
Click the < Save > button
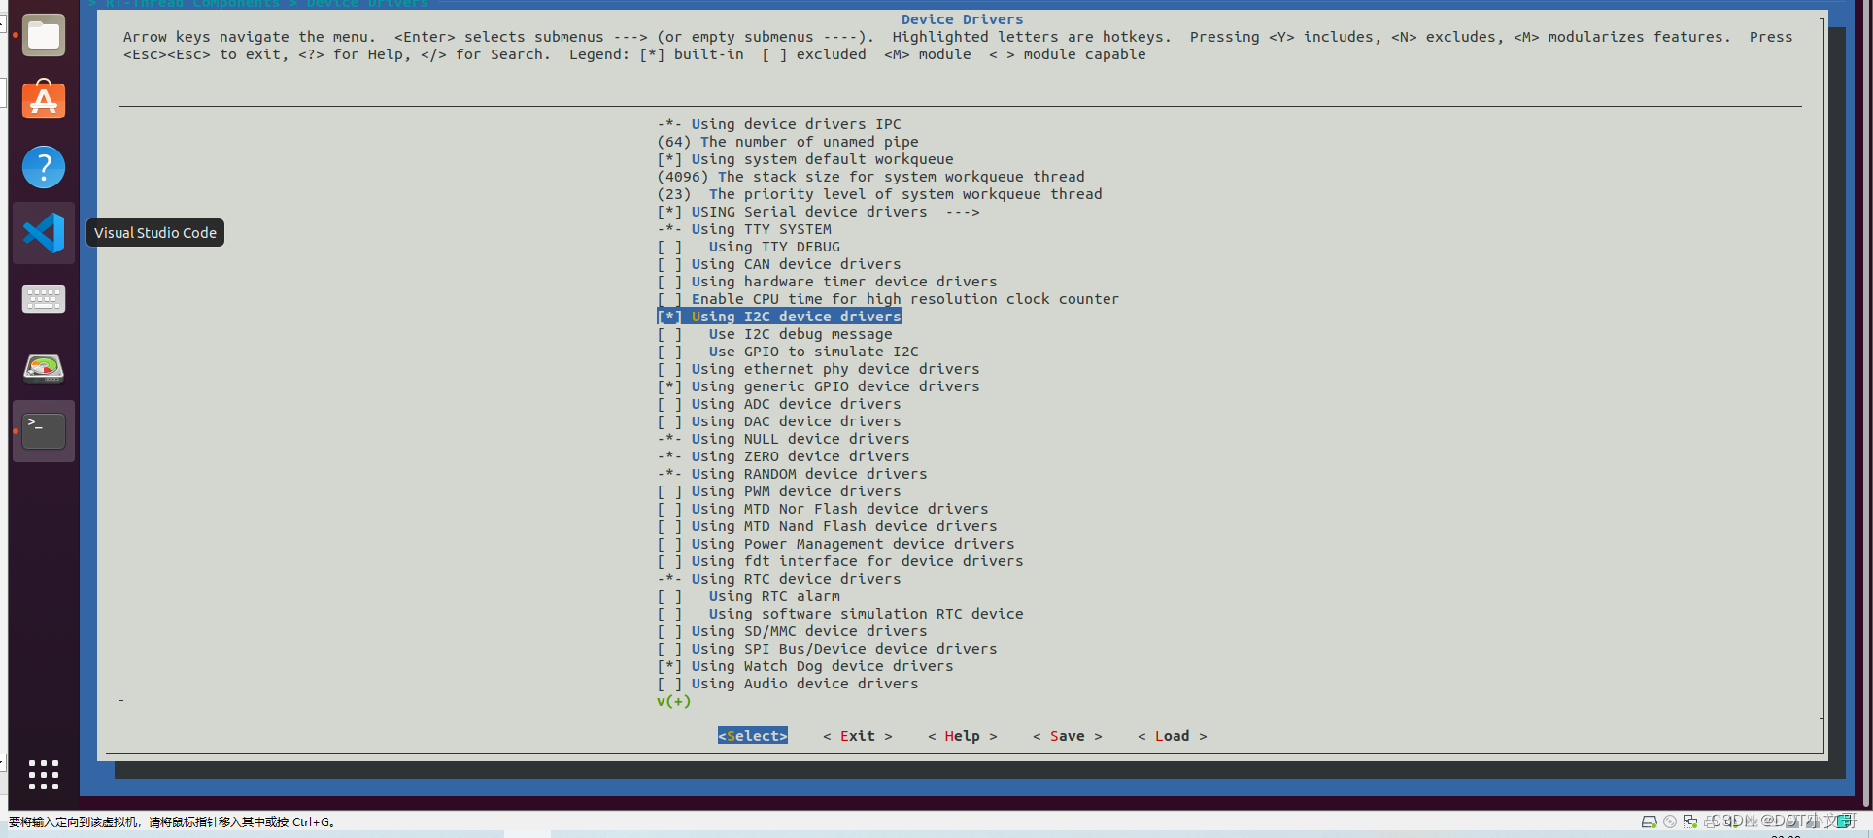coord(1068,736)
